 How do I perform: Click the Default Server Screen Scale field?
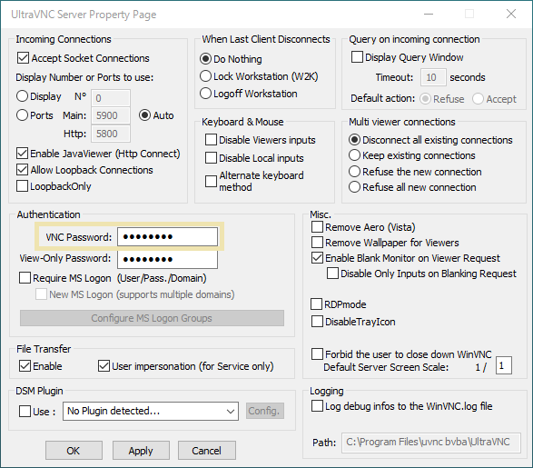pos(504,365)
